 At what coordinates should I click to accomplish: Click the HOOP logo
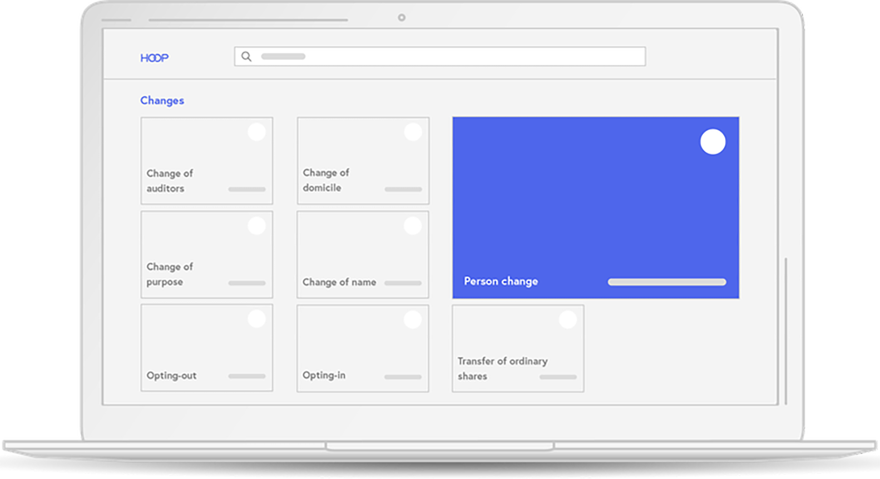[154, 58]
